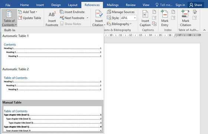The height and width of the screenshot is (134, 208).
Task: Expand the Insert Citation dropdown arrow
Action: [x=104, y=25]
